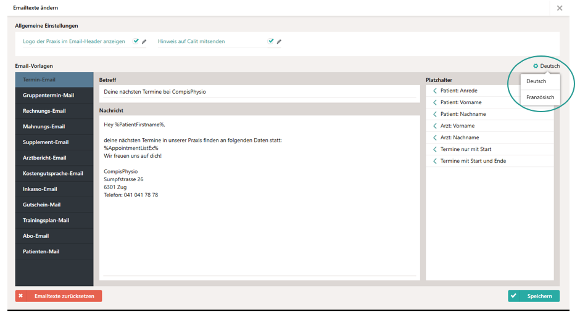Screen dimensions: 580x318
Task: Open the Inkasso-Email template
Action: pos(54,189)
